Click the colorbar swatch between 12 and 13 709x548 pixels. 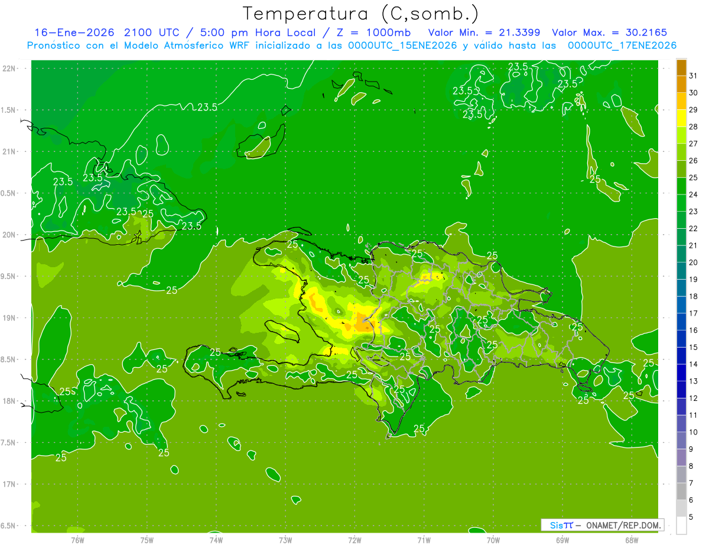681,390
